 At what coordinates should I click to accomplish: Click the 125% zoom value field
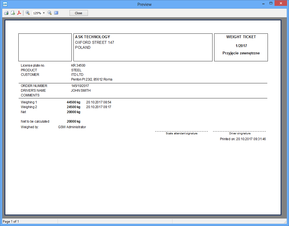coord(37,13)
